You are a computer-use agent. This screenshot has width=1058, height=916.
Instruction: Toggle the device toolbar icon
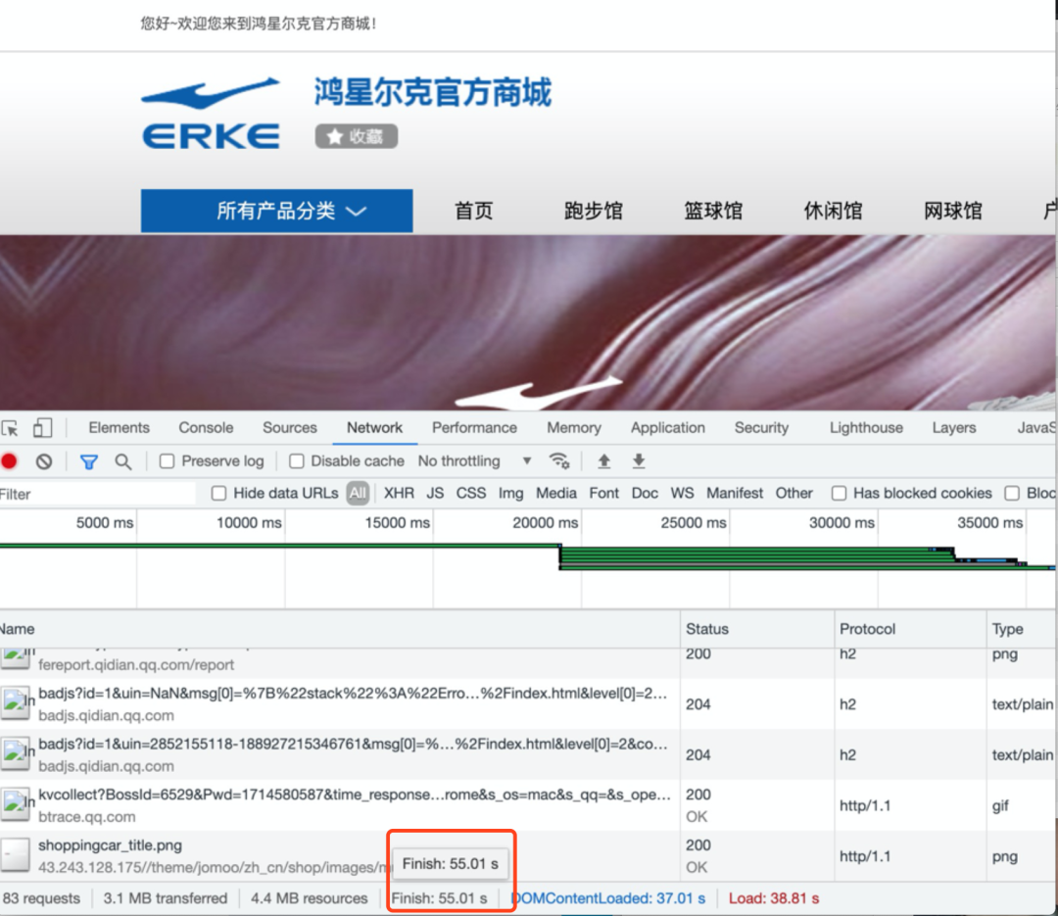coord(42,428)
